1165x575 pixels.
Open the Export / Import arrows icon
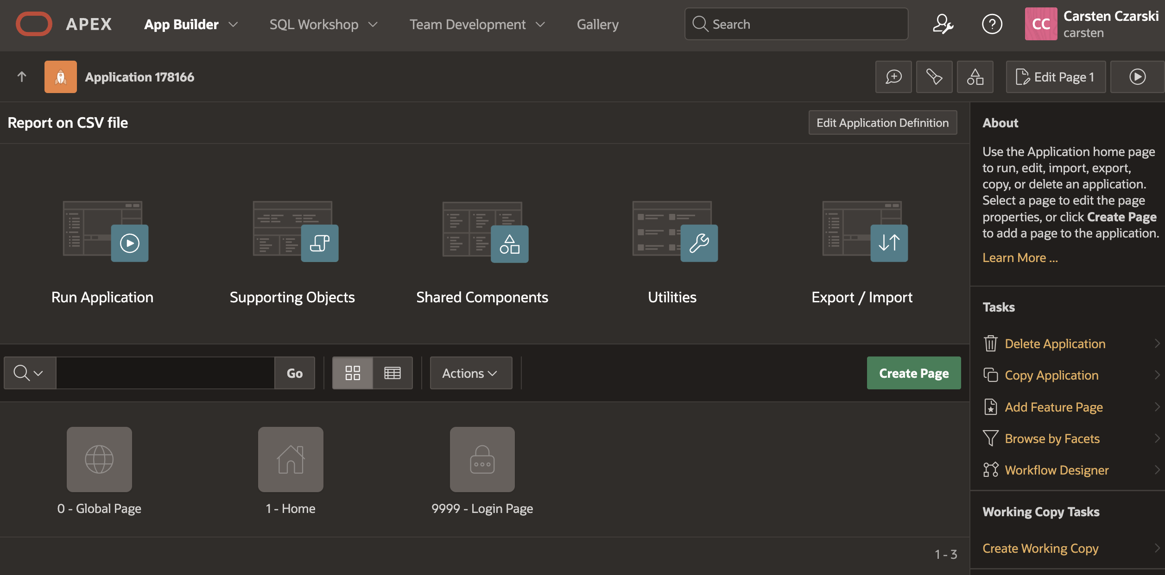pyautogui.click(x=889, y=243)
